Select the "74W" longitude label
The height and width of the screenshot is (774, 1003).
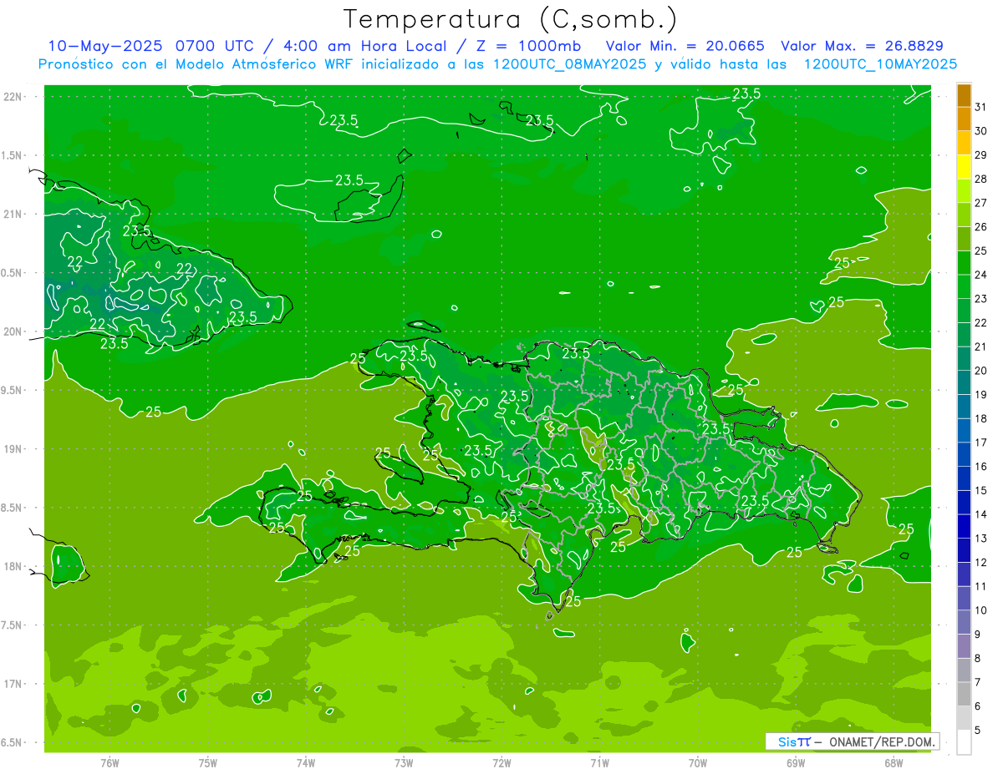coord(305,763)
